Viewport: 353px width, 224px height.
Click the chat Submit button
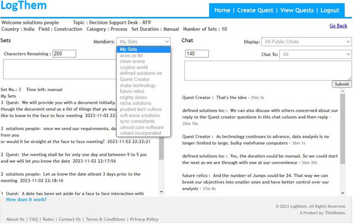[x=342, y=84]
